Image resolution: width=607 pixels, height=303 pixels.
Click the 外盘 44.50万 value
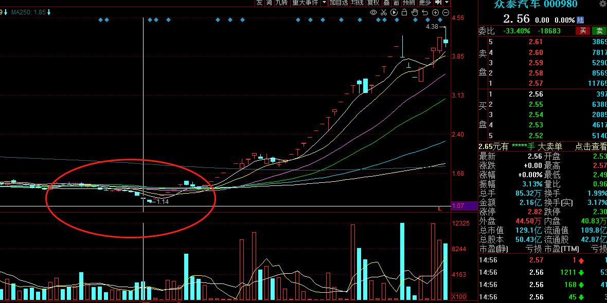[529, 221]
